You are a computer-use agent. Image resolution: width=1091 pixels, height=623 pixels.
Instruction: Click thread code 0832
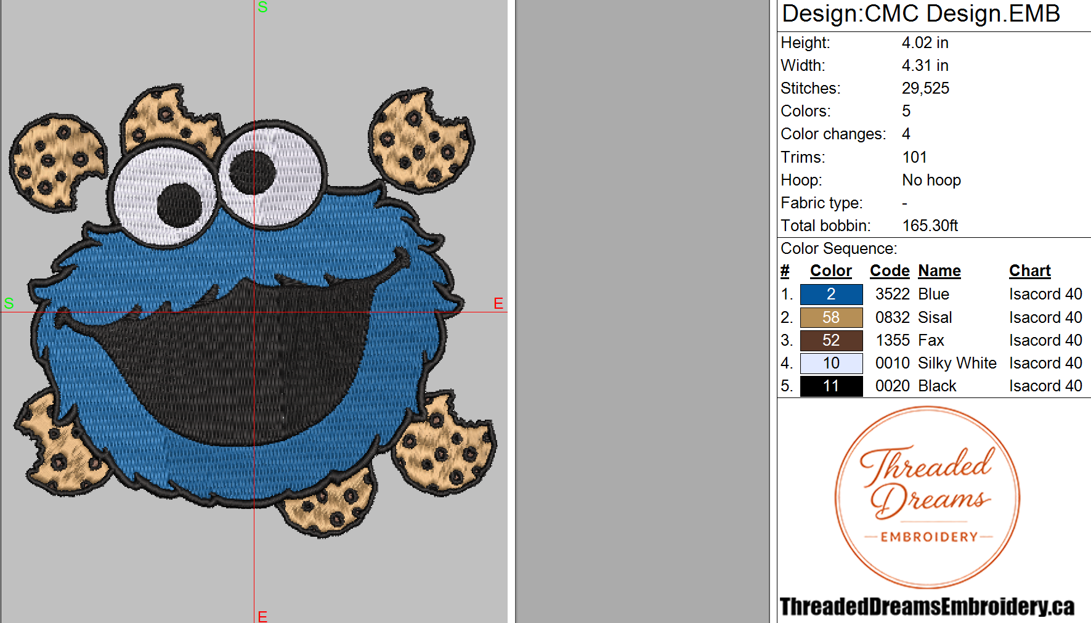[x=892, y=317]
